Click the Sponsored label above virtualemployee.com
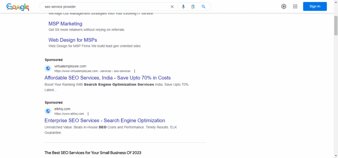Viewport: 338px width, 158px height. click(x=54, y=60)
